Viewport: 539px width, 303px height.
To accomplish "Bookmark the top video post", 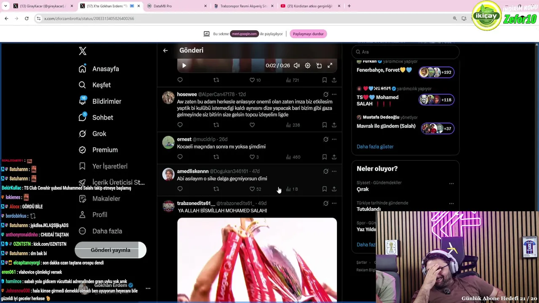I will pyautogui.click(x=324, y=80).
